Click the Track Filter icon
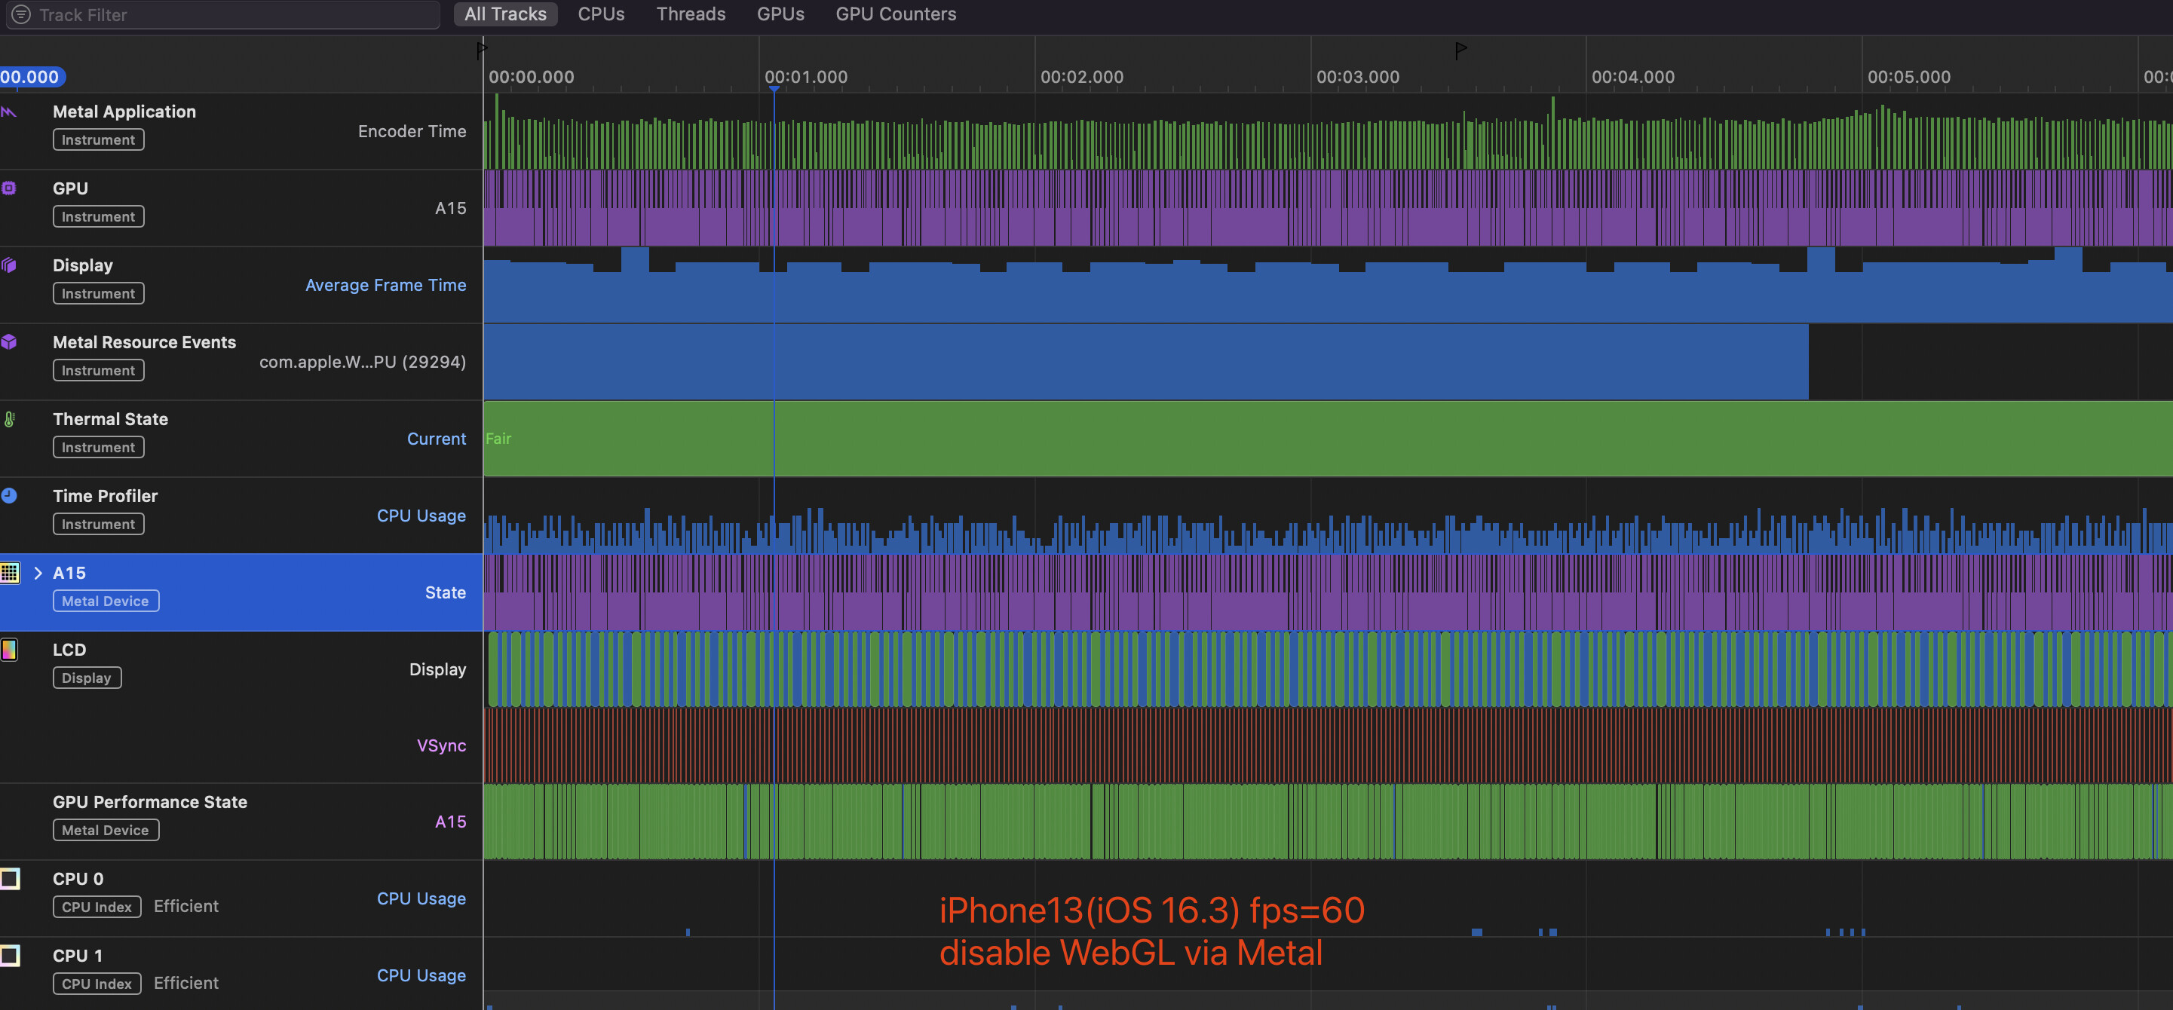The image size is (2173, 1010). pyautogui.click(x=21, y=14)
